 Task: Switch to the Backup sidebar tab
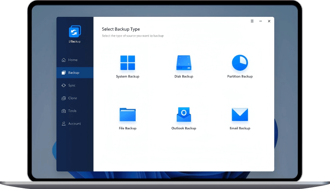click(74, 73)
